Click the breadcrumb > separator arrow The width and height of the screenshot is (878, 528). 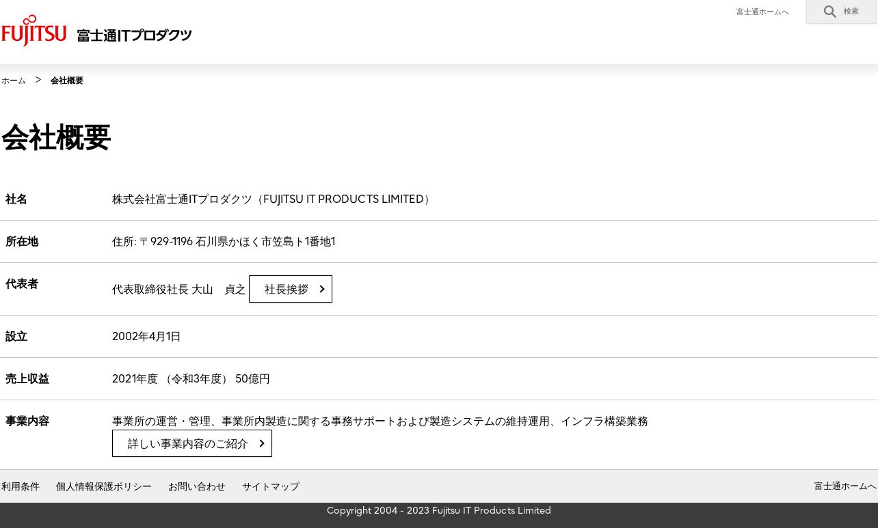38,80
